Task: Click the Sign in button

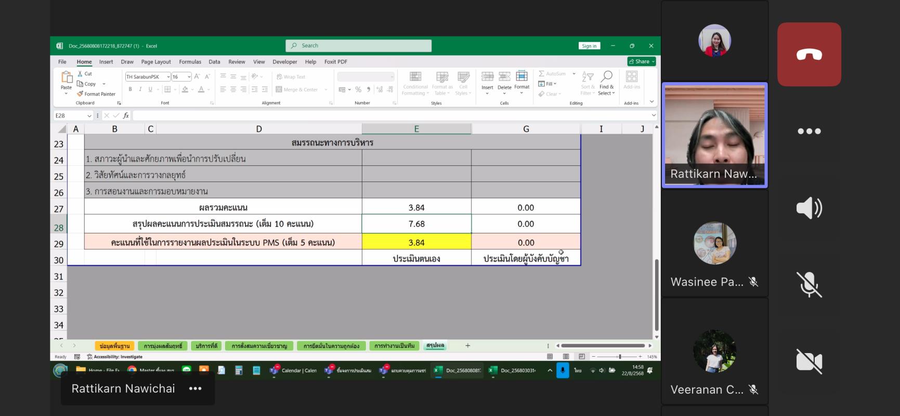Action: [589, 46]
